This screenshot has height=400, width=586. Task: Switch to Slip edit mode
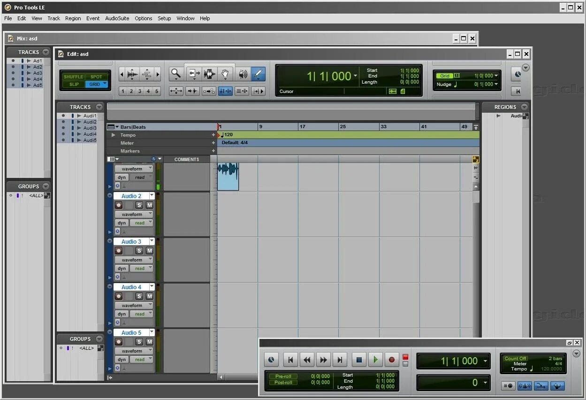pyautogui.click(x=73, y=84)
